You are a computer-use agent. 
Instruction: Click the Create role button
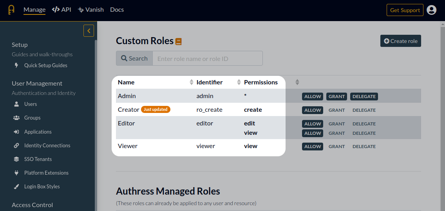point(400,41)
